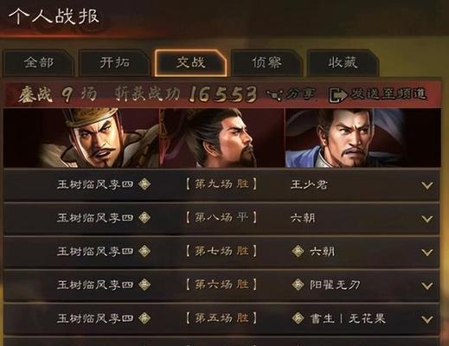Open the 收藏 tab
Image resolution: width=449 pixels, height=346 pixels.
coord(343,63)
